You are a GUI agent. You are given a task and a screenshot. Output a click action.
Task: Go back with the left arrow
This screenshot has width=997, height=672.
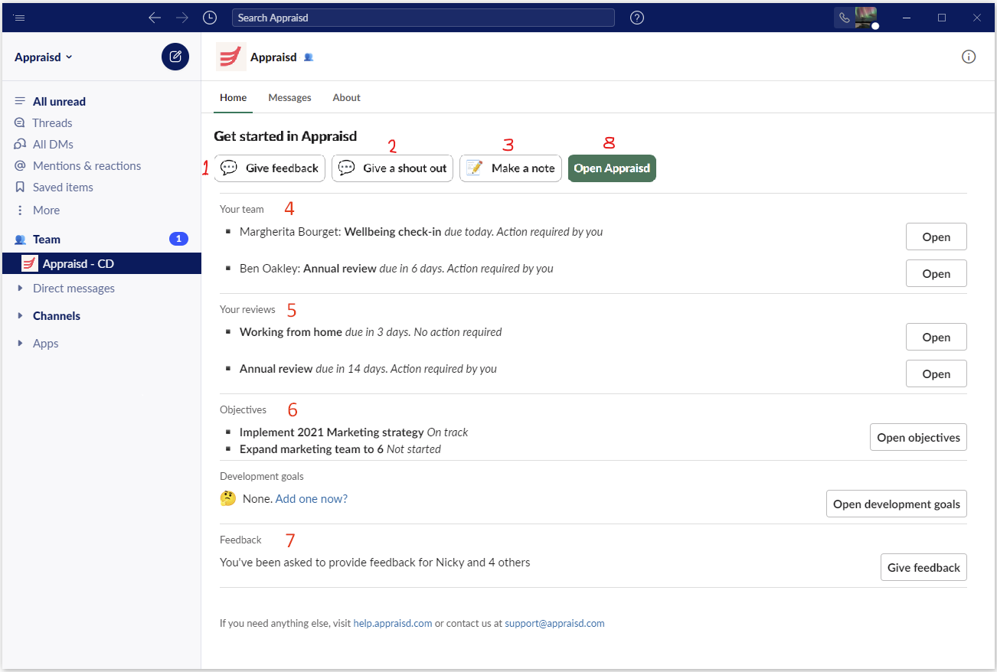pyautogui.click(x=155, y=17)
